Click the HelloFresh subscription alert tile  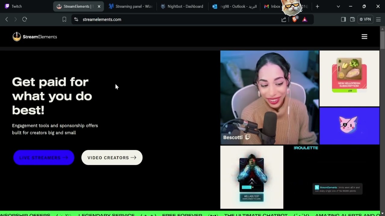(x=349, y=78)
